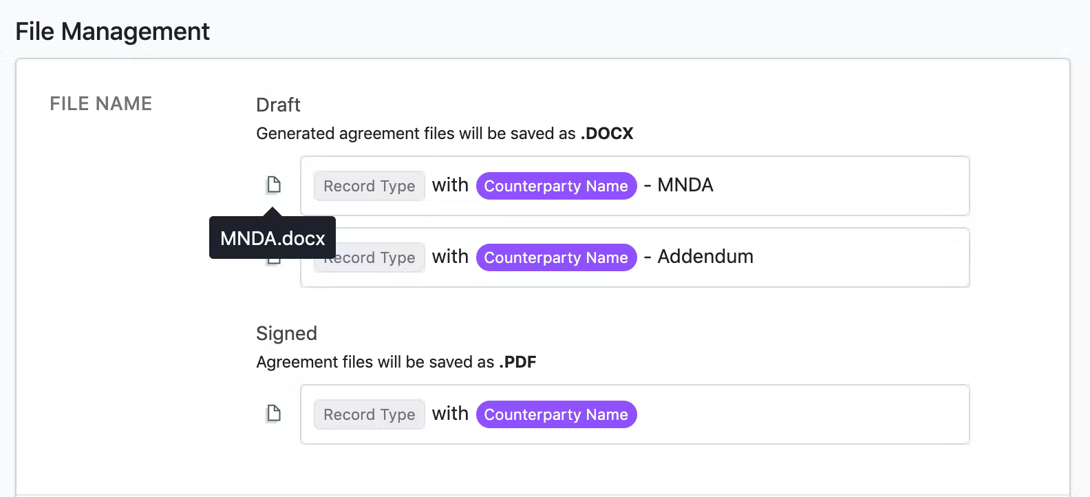Select the file icon in the Signed section

(x=273, y=413)
